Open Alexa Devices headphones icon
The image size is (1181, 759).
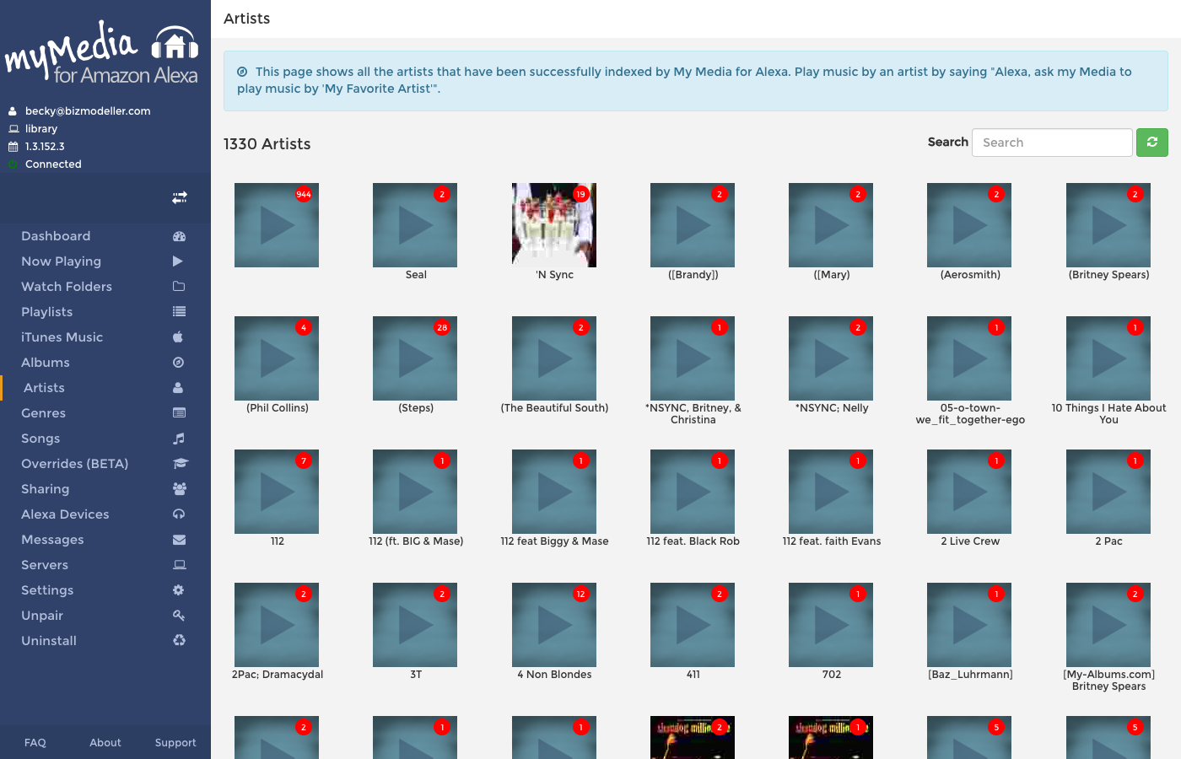pyautogui.click(x=179, y=514)
